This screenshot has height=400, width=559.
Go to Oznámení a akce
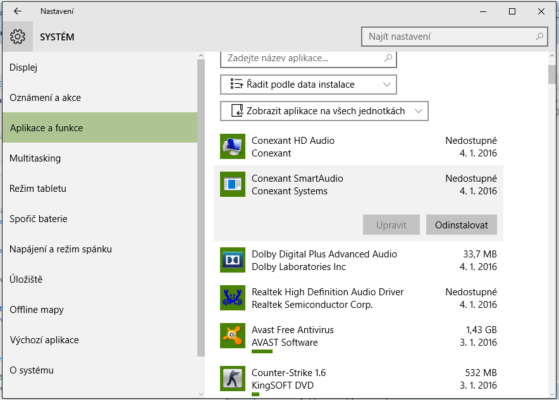tap(100, 97)
